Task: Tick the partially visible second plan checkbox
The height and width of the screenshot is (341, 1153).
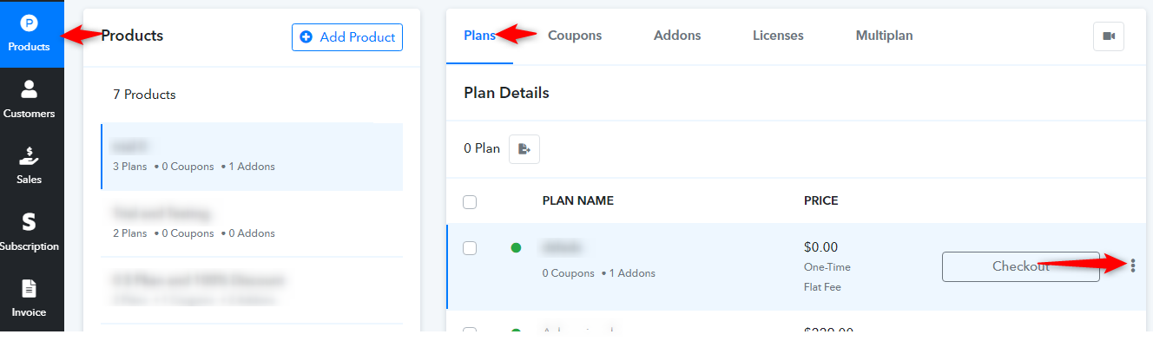Action: pyautogui.click(x=470, y=333)
